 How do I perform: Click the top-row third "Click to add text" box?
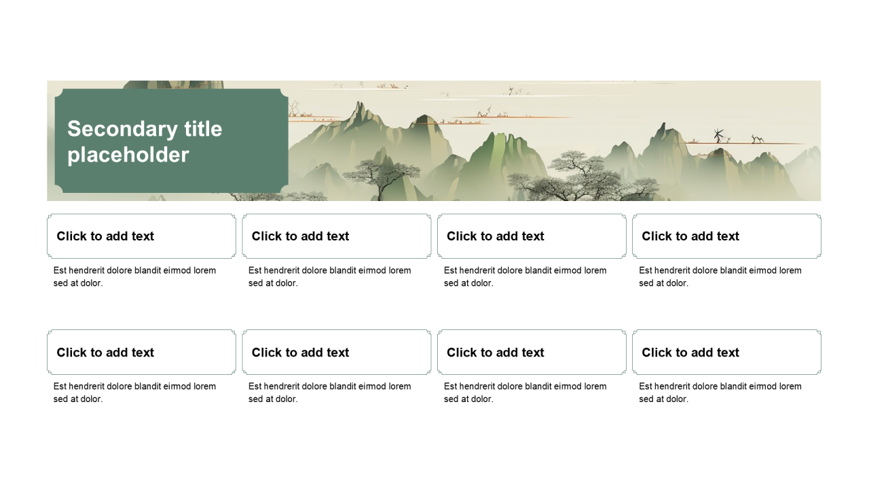coord(532,236)
